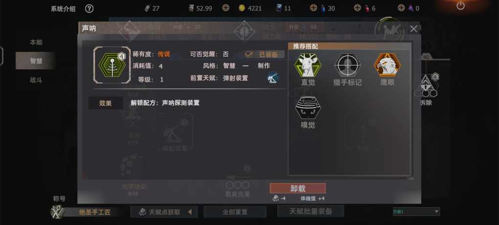Expand 天赋点获取 with its arrow
The image size is (499, 225).
tap(190, 212)
